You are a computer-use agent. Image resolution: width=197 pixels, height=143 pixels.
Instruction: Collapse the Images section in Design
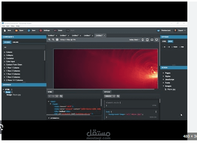point(163,86)
